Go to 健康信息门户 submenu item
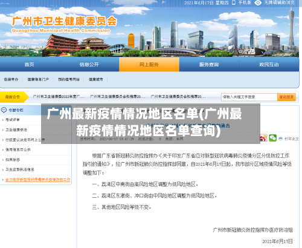The height and width of the screenshot is (248, 302). [x=38, y=79]
